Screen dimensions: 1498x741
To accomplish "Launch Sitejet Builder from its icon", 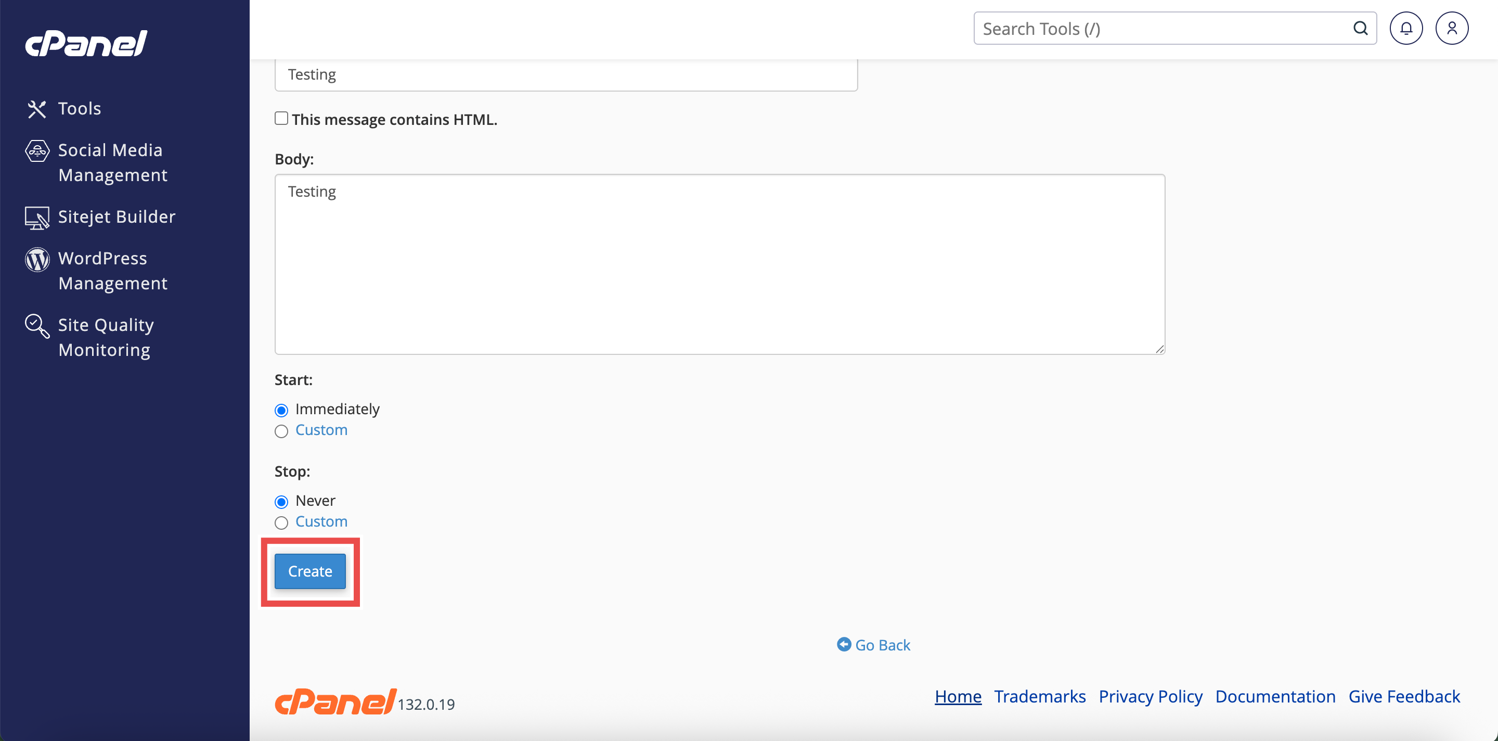I will click(x=36, y=218).
